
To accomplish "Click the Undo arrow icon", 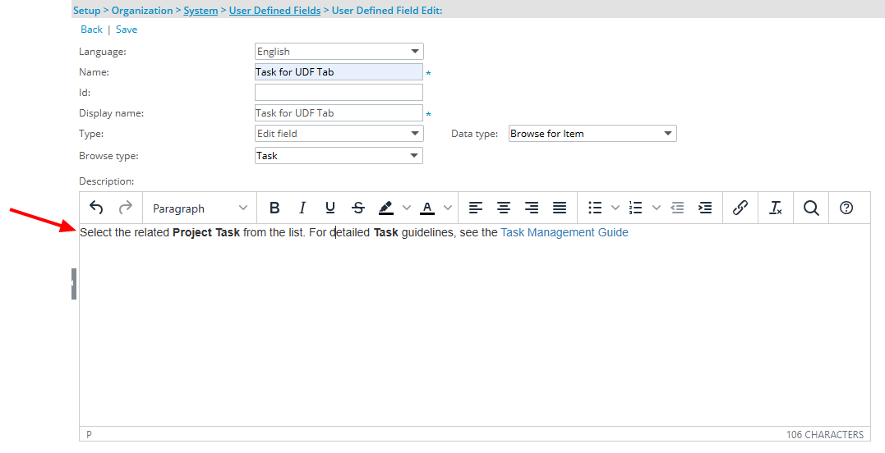I will pos(96,208).
